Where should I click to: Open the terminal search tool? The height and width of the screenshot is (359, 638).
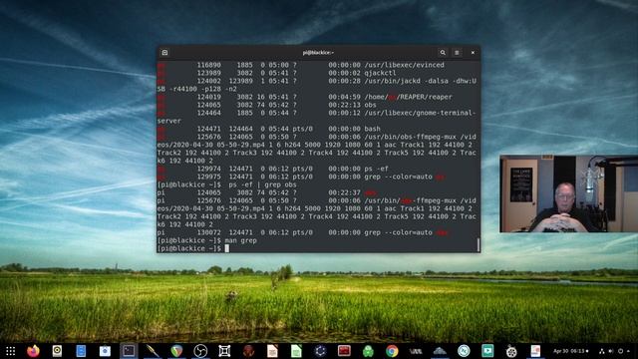tap(443, 53)
